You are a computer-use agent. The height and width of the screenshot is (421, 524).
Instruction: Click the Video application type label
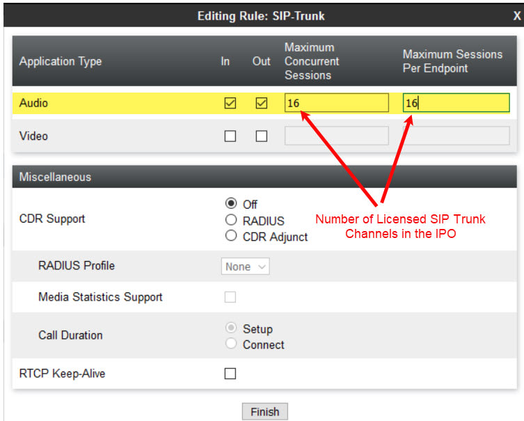33,136
